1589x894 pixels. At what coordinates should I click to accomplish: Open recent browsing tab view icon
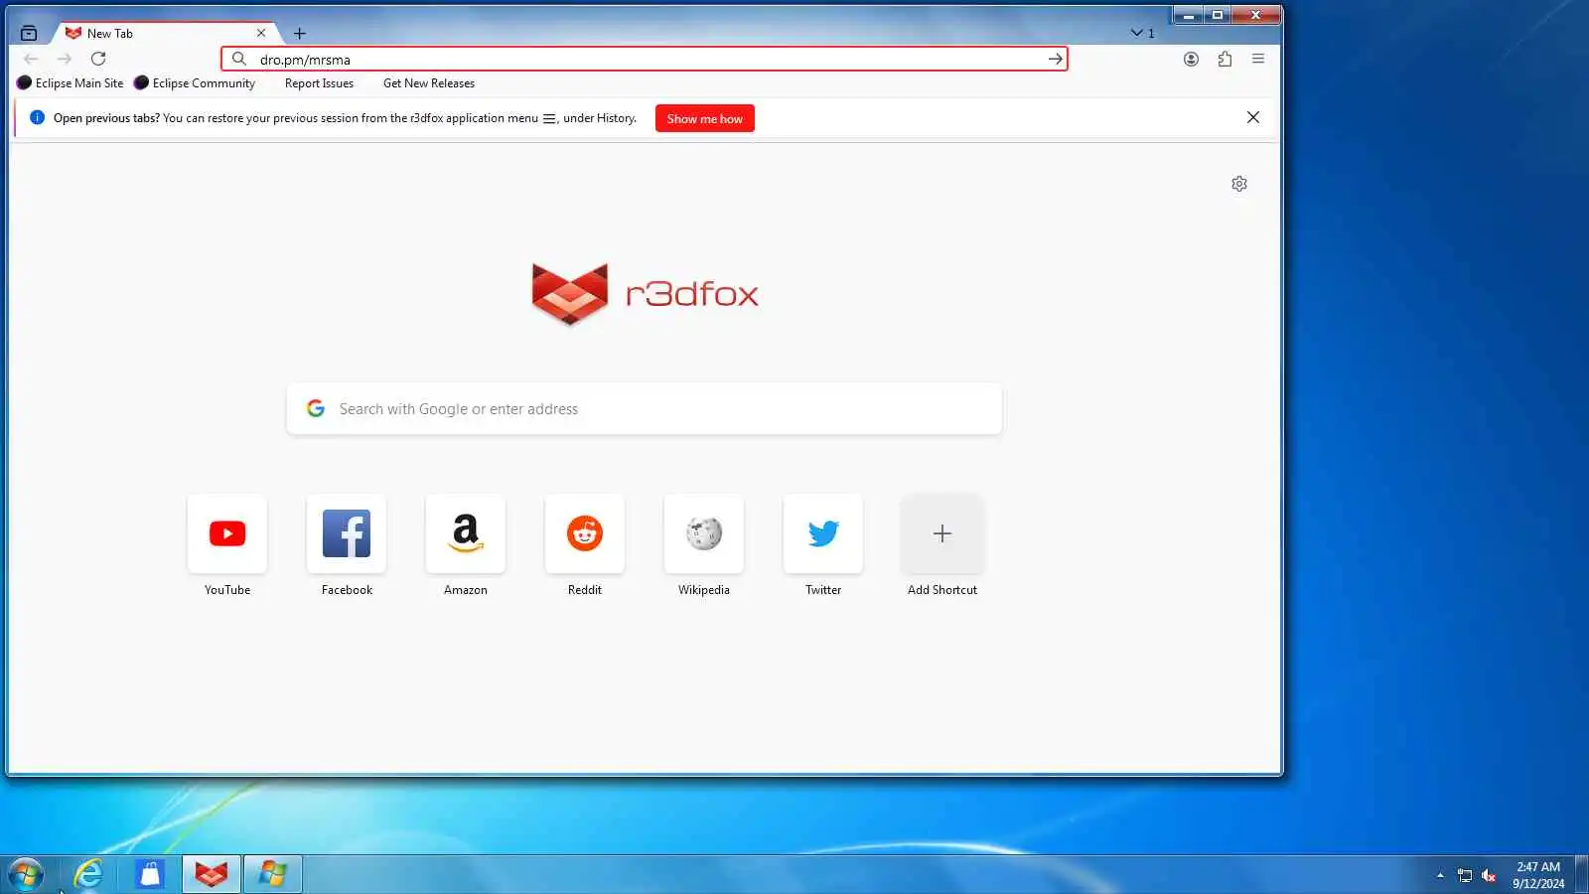point(29,33)
